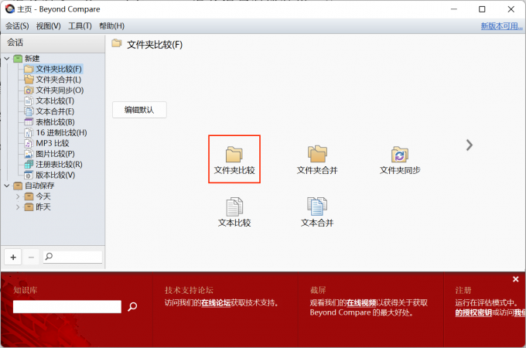The image size is (526, 348).
Task: Click the Beyond Compare title bar app icon
Action: pos(10,9)
